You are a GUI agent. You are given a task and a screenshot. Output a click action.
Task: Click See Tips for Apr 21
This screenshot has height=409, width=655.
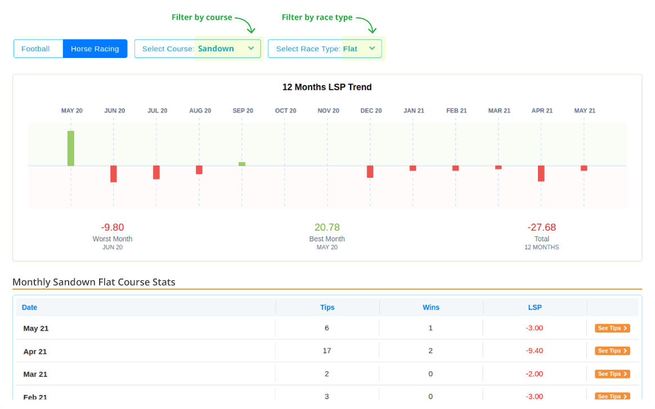pos(612,351)
